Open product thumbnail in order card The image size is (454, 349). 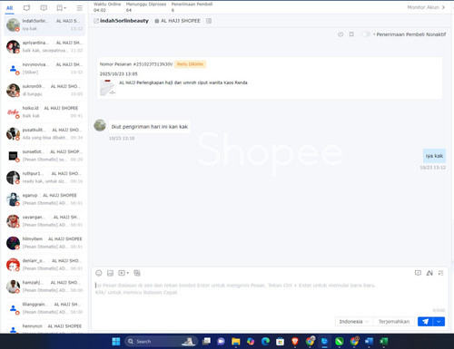tap(108, 87)
